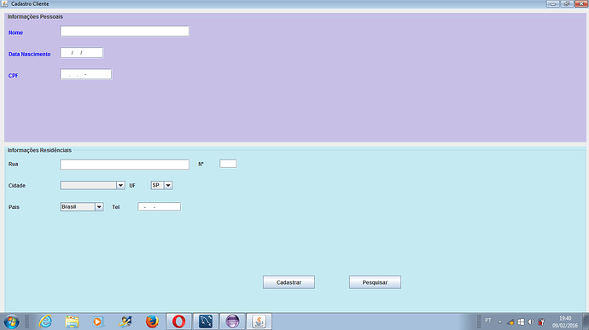
Task: Switch to the Eclipse IDE taskbar icon
Action: pyautogui.click(x=232, y=321)
